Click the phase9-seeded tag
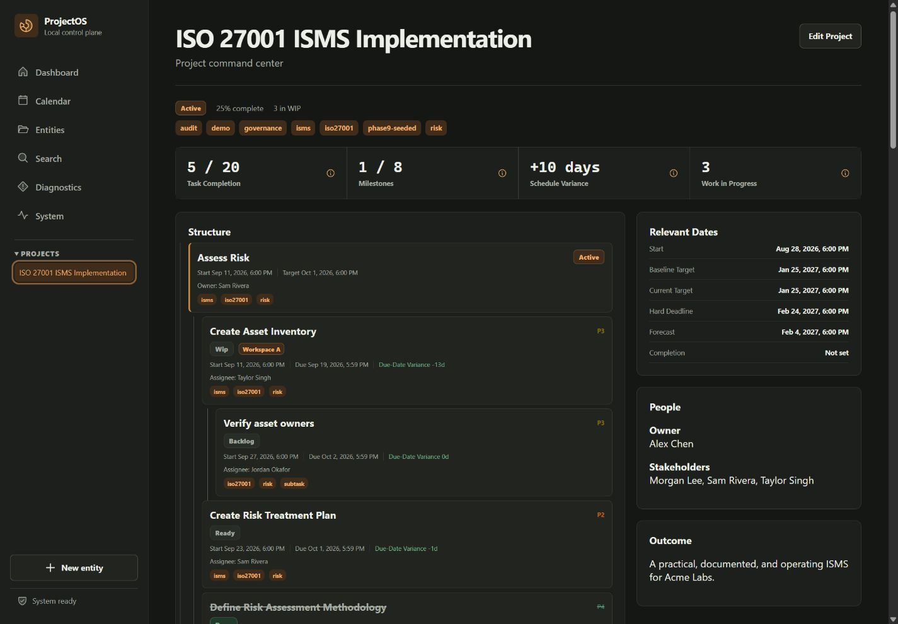Image resolution: width=898 pixels, height=624 pixels. pos(392,128)
